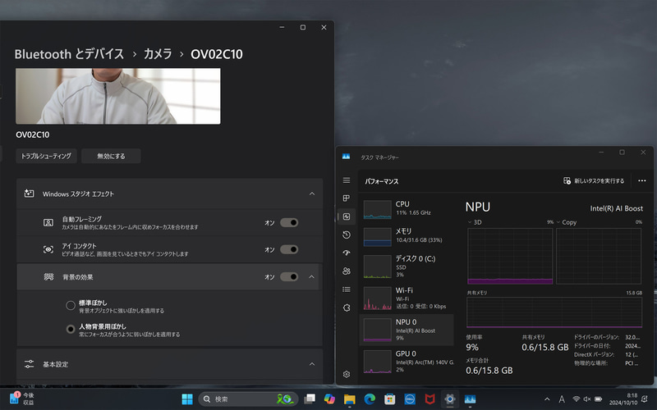This screenshot has width=657, height=410.
Task: Open Processes page in Task Manager sidebar
Action: (x=347, y=198)
